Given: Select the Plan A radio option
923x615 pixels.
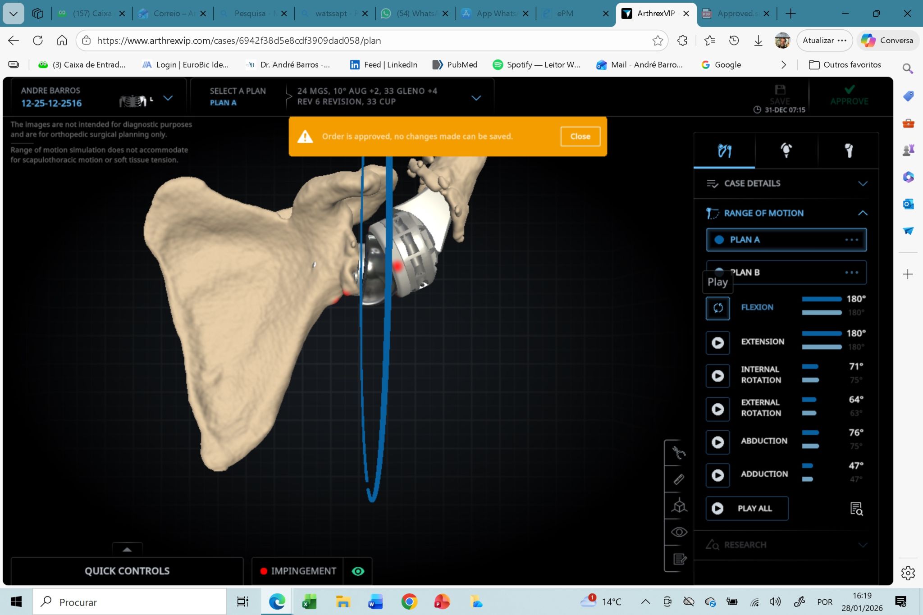Looking at the screenshot, I should 719,240.
